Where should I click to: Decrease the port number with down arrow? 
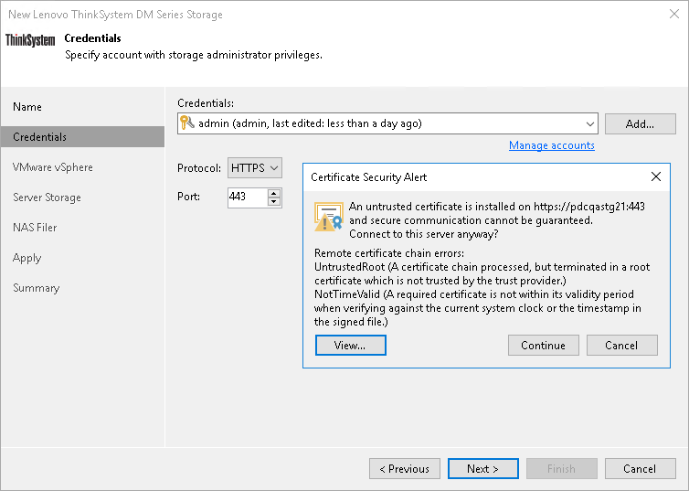click(x=274, y=202)
